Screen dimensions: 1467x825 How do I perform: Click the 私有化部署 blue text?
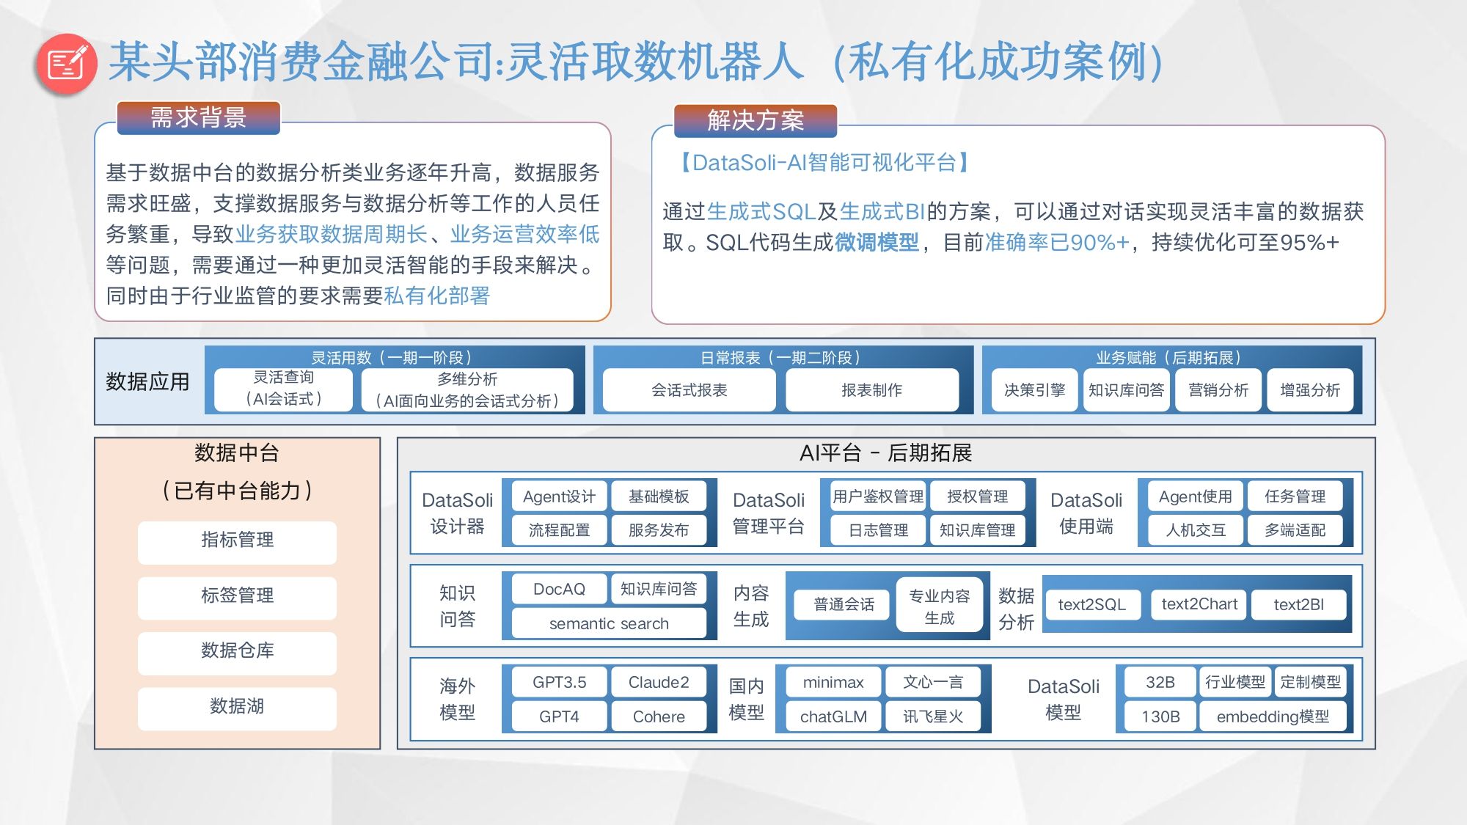[x=436, y=296]
